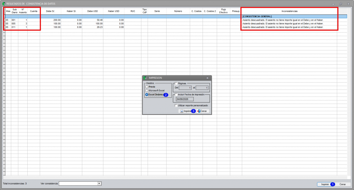Click the Del page number field
Viewport: 354px width, 190px height.
(x=185, y=88)
